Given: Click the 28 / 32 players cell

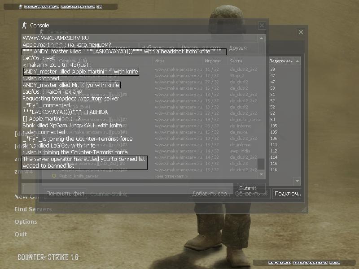Looking at the screenshot, I should 212,126.
